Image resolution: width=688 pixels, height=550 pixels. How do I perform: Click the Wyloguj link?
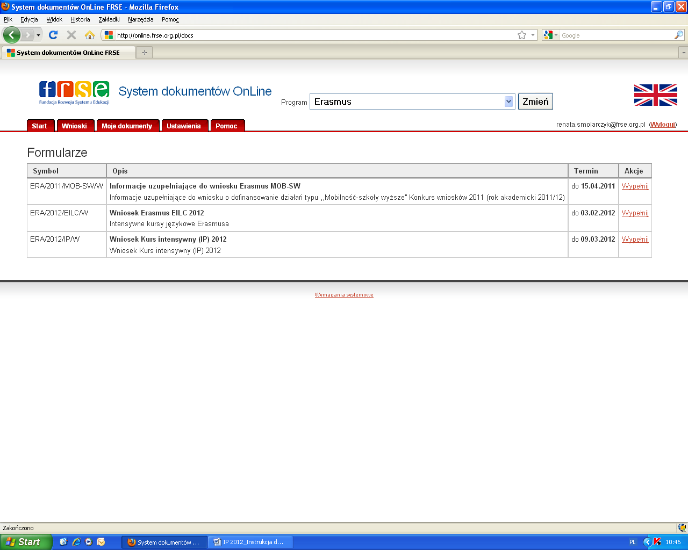click(663, 125)
